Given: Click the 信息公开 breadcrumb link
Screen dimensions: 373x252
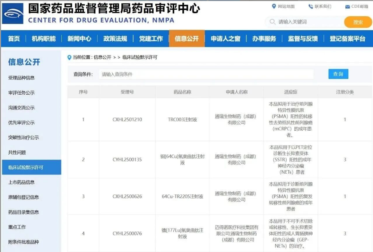Looking at the screenshot, I should (102, 58).
